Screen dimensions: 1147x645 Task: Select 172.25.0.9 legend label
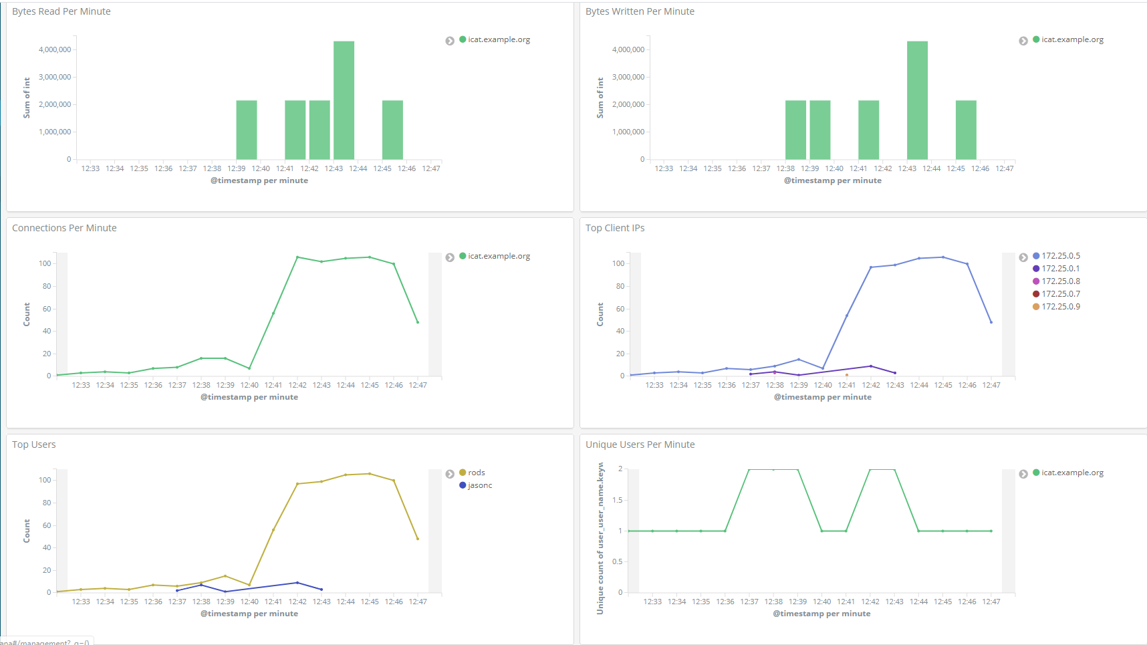tap(1061, 307)
